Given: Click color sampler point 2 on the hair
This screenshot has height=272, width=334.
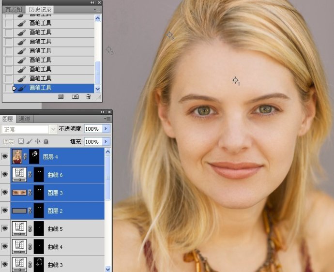Looking at the screenshot, I should pyautogui.click(x=170, y=35).
